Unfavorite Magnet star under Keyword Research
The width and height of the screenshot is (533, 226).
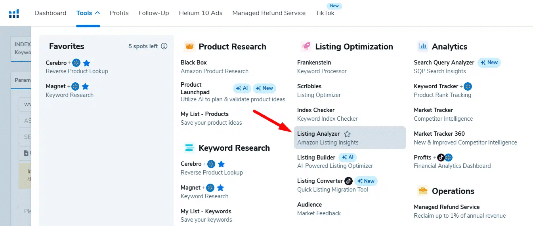tap(221, 188)
